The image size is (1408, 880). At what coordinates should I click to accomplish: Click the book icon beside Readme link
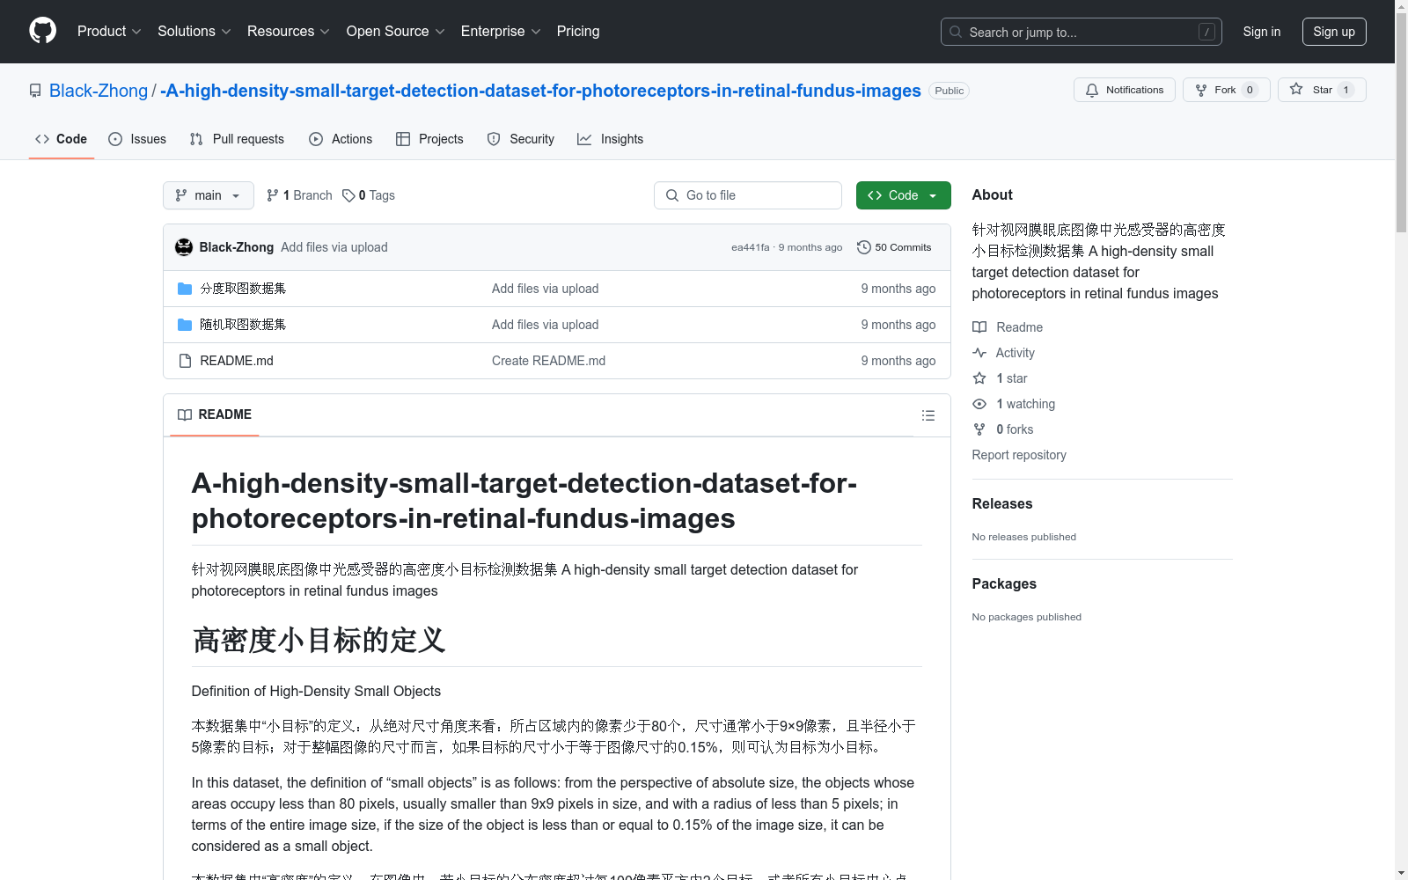point(979,327)
